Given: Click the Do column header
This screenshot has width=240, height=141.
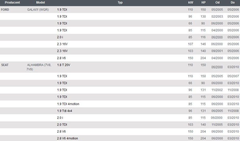Looking at the screenshot, I should pyautogui.click(x=233, y=2).
